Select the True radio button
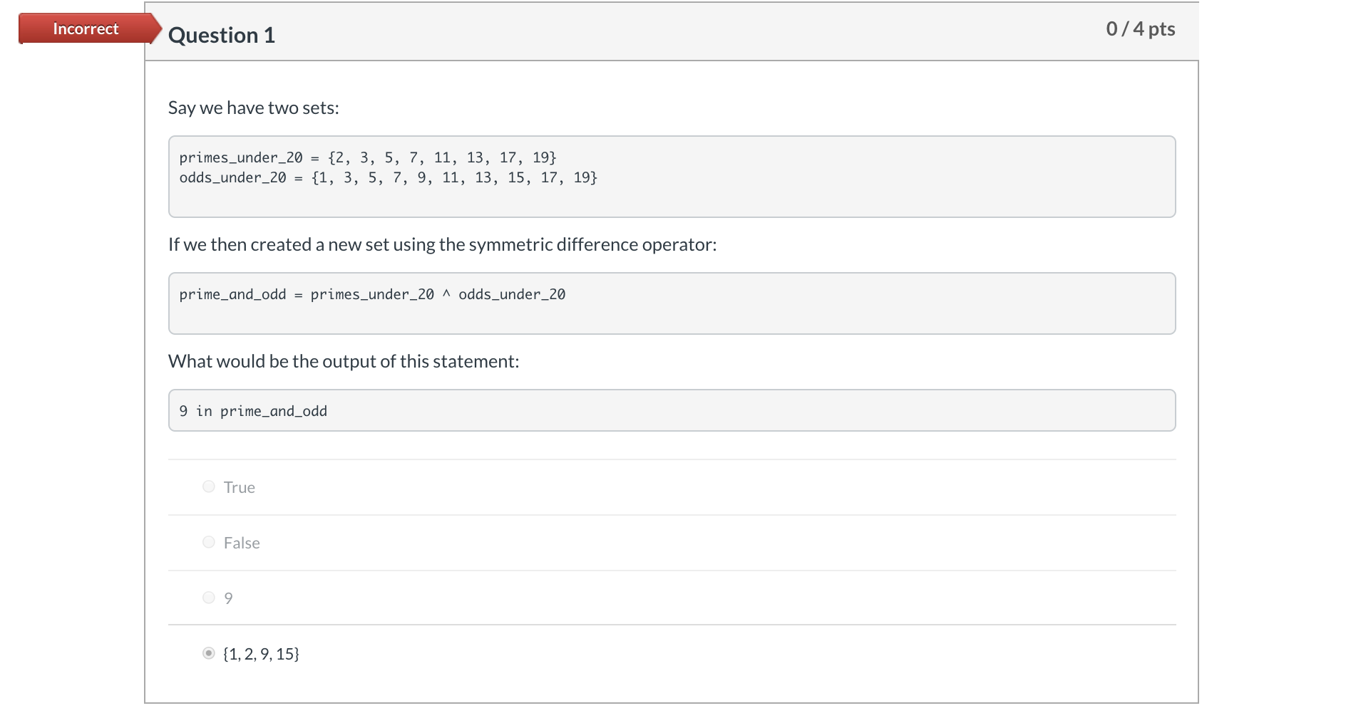 (x=209, y=487)
